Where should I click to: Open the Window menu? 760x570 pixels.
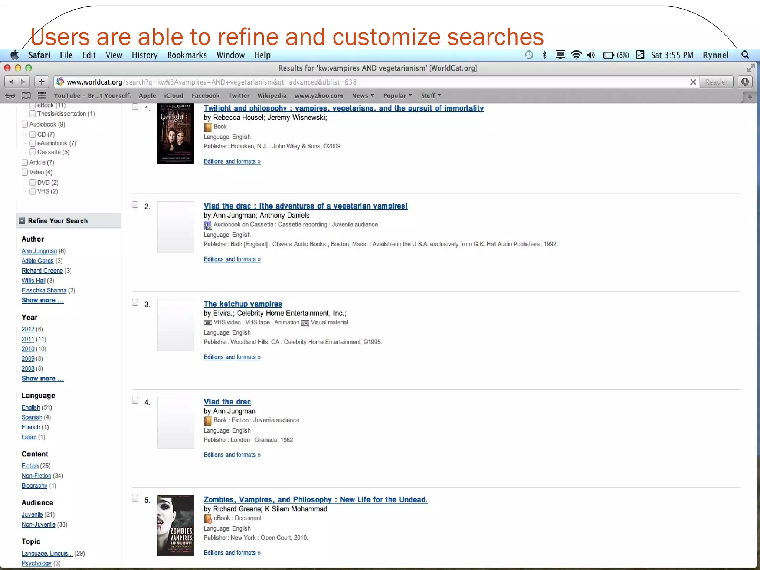point(230,55)
